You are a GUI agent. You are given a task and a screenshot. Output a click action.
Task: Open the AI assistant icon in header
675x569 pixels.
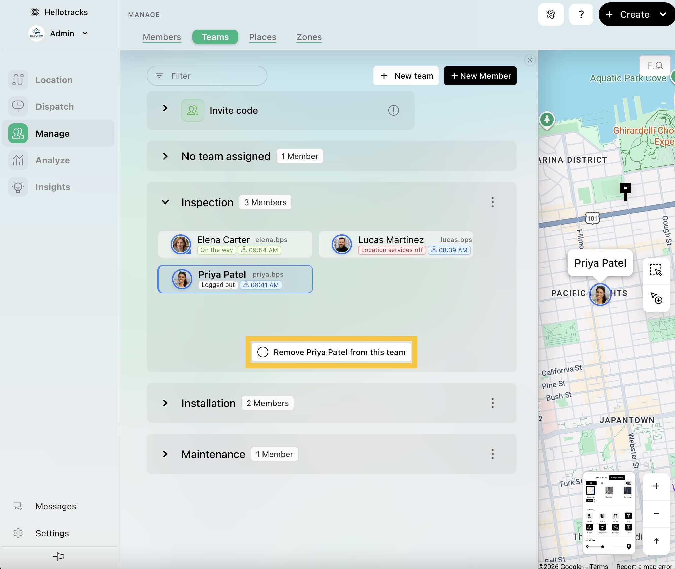tap(551, 14)
